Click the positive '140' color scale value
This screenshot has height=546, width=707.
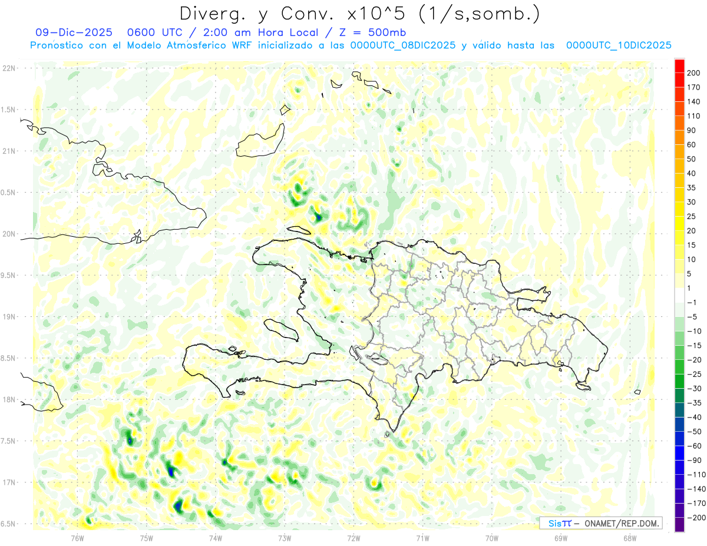(694, 101)
